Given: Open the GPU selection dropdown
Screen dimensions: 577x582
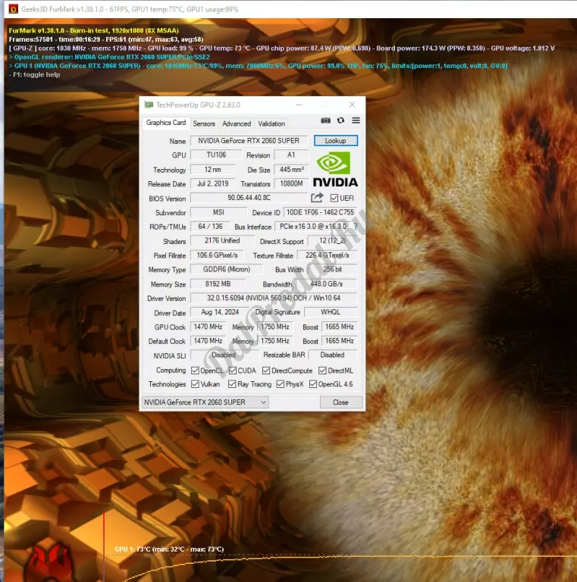Looking at the screenshot, I should click(205, 402).
